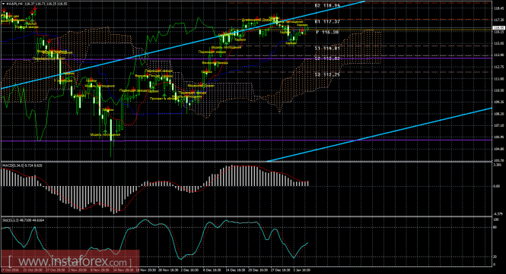Viewport: 506px width, 274px height.
Task: Select the lower blue ascending trendline
Action: coord(379,134)
